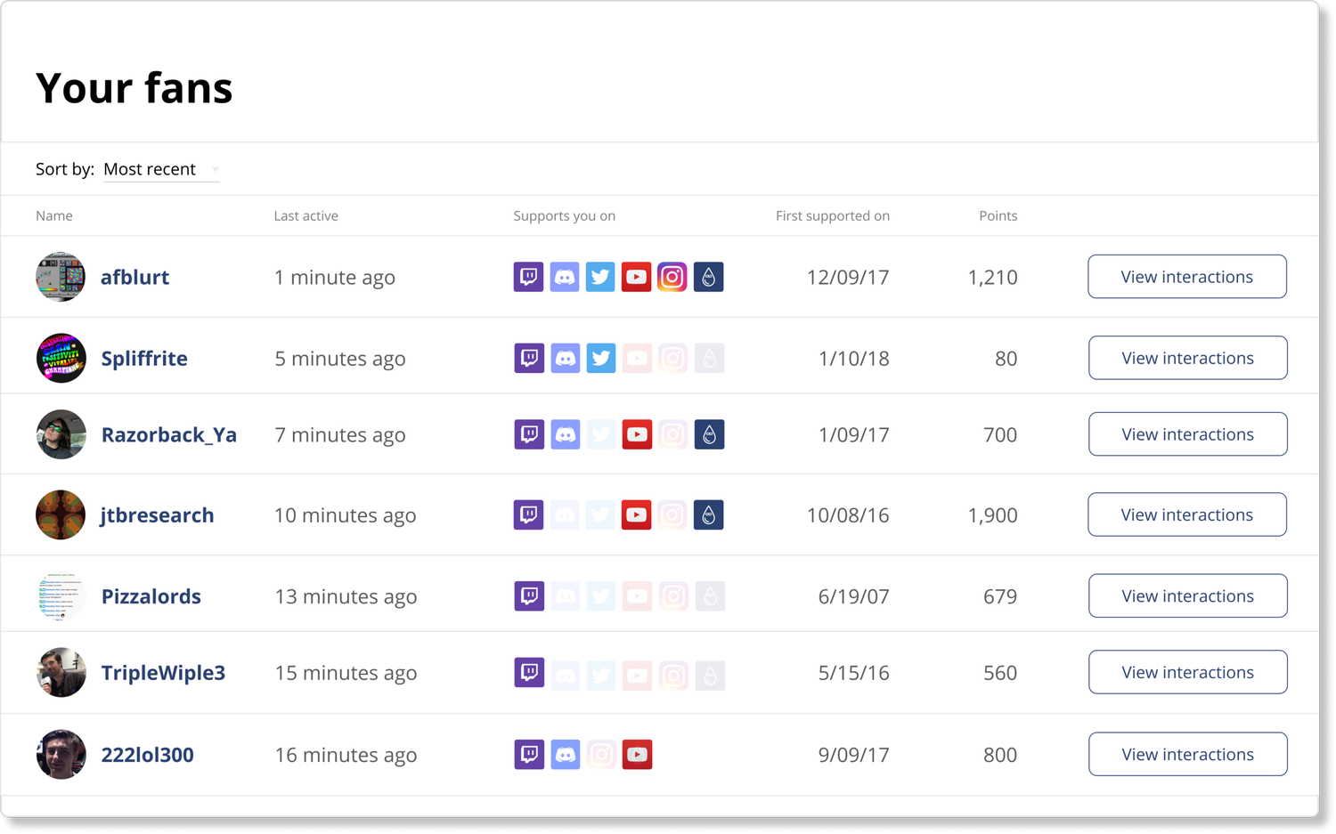1336x834 pixels.
Task: Click the Points column header
Action: 998,215
